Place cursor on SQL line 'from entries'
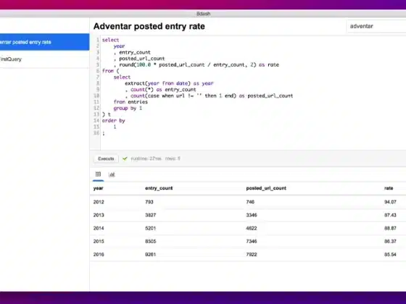 coord(130,102)
